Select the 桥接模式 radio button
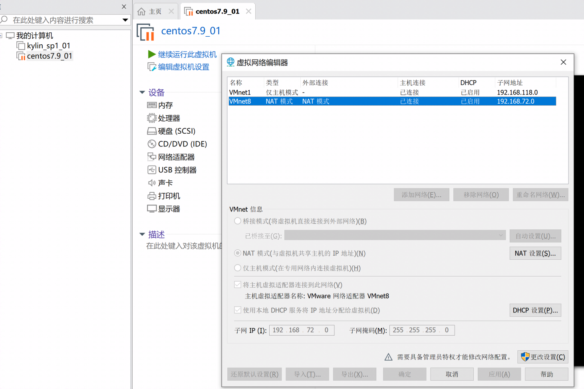Viewport: 584px width, 389px height. [237, 221]
